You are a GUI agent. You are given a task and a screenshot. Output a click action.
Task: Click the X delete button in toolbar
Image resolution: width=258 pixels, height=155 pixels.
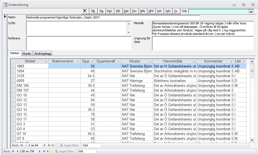pos(85,11)
